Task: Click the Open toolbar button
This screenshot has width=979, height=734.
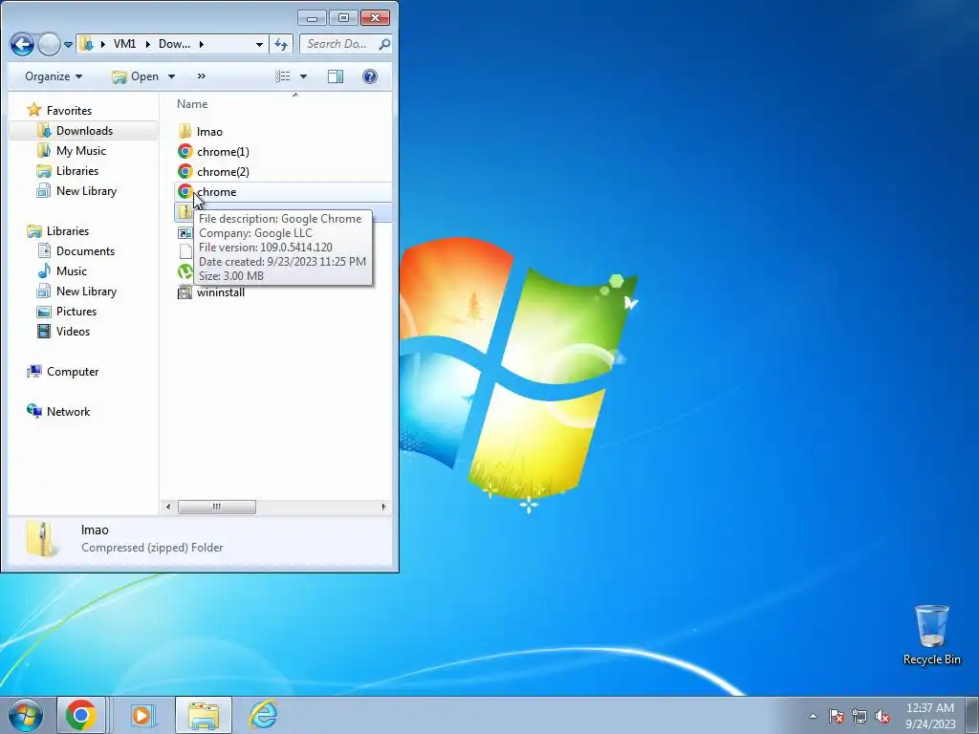Action: pyautogui.click(x=136, y=76)
